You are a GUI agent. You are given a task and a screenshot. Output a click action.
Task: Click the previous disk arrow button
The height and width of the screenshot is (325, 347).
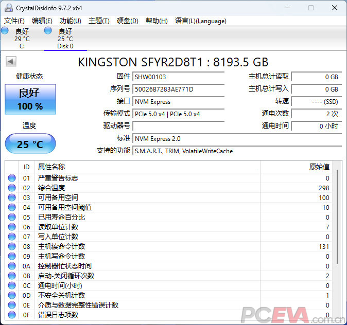click(10, 62)
